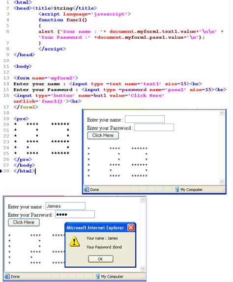Viewport: 233px width, 282px height.
Task: Click '</script>' closing tag on line 8
Action: point(52,49)
